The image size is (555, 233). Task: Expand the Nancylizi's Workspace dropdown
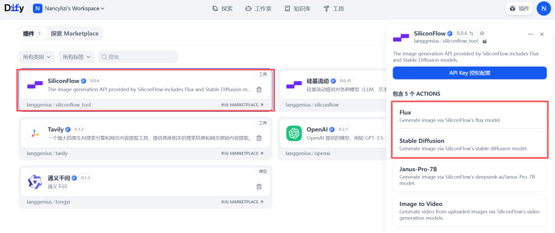[75, 9]
